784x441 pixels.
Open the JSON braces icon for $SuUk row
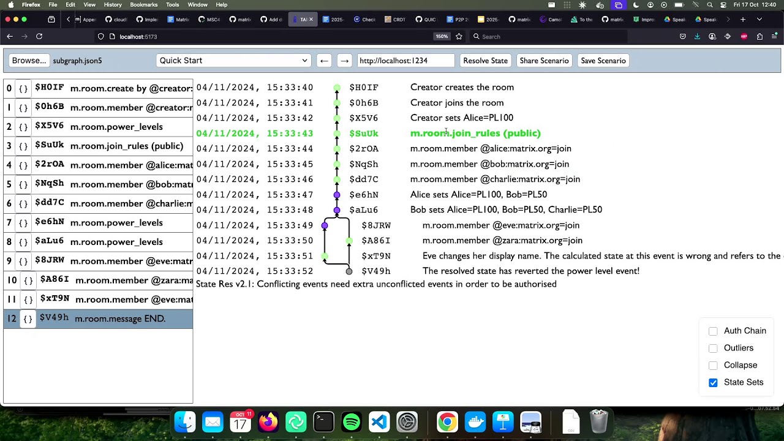pos(23,146)
